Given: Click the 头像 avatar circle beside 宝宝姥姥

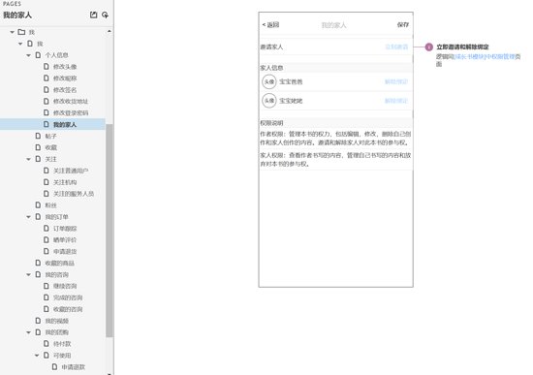Looking at the screenshot, I should [269, 101].
